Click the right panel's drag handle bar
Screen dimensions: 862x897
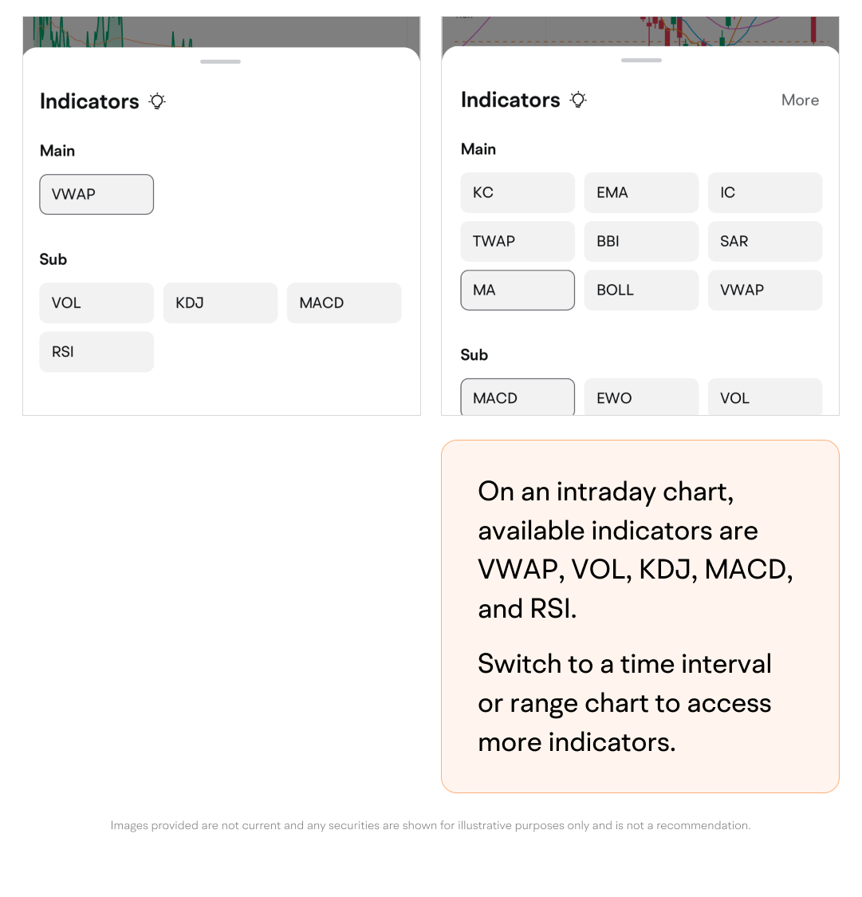point(641,60)
